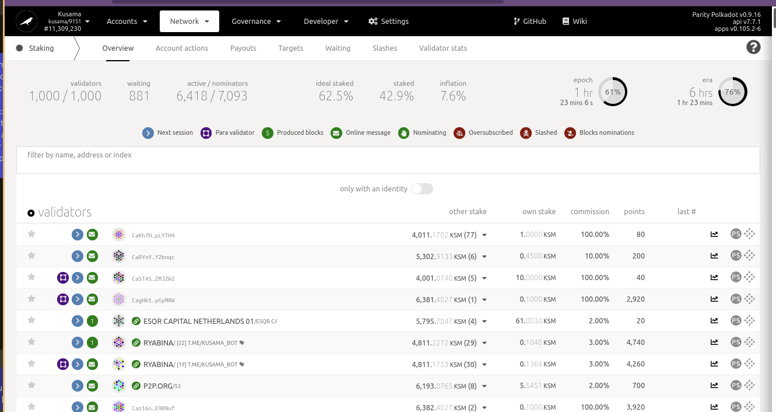Click the ESQR CAPITAL NETHERLANDS 01 name
Screen dimensions: 776x412
[x=199, y=321]
